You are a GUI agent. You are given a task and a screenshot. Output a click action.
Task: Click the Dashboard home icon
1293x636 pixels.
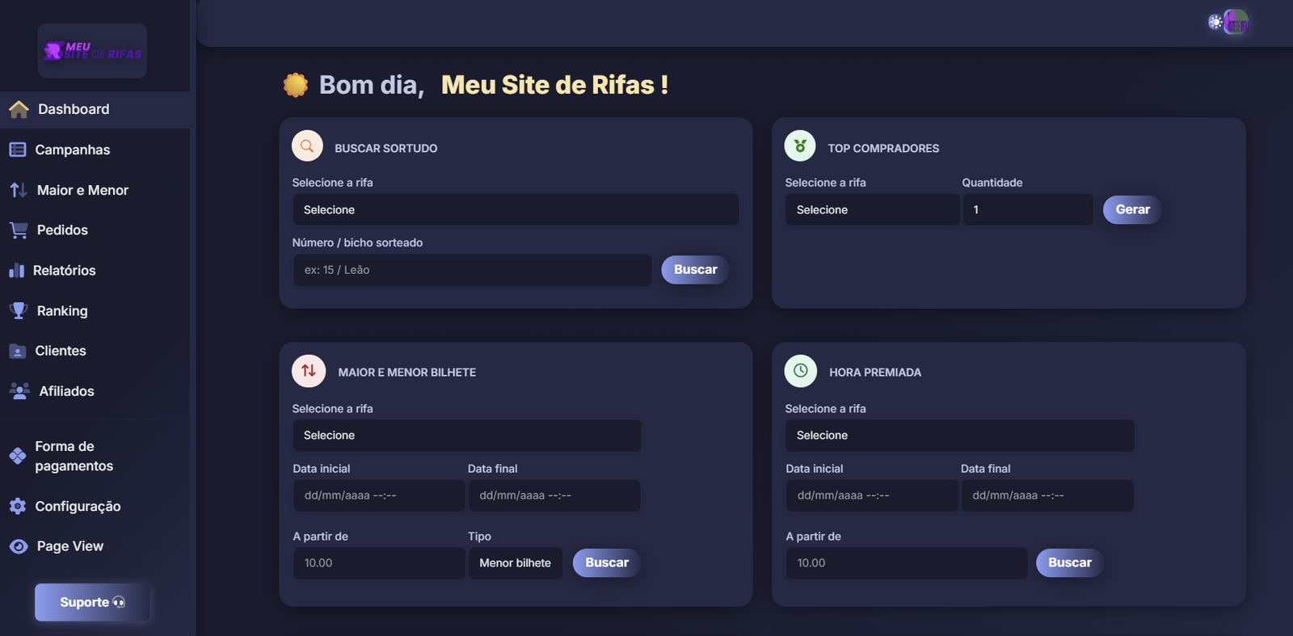point(19,109)
